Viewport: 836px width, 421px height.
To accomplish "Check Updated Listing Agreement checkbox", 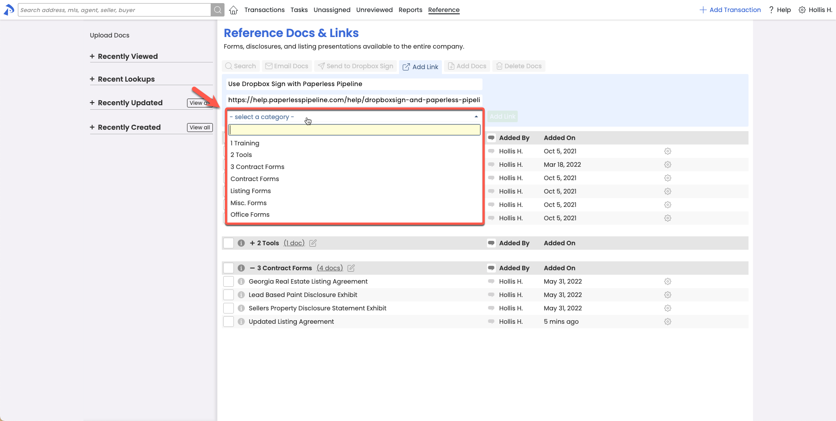I will (x=229, y=322).
